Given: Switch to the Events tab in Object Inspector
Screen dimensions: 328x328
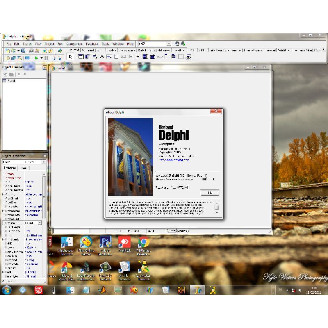Looking at the screenshot, I should [x=24, y=168].
